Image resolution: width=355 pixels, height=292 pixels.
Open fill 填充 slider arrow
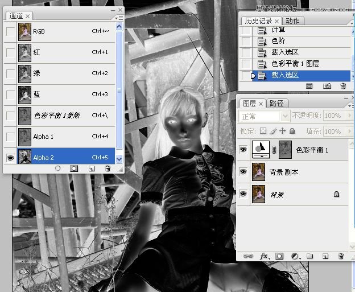[349, 131]
